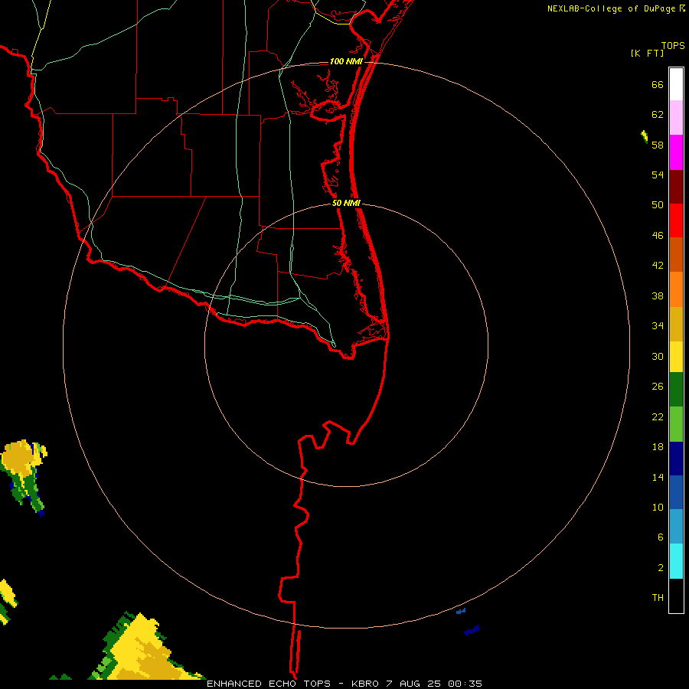The width and height of the screenshot is (689, 689).
Task: Click the NEXLAB-College of DuPage credit text
Action: pos(611,8)
